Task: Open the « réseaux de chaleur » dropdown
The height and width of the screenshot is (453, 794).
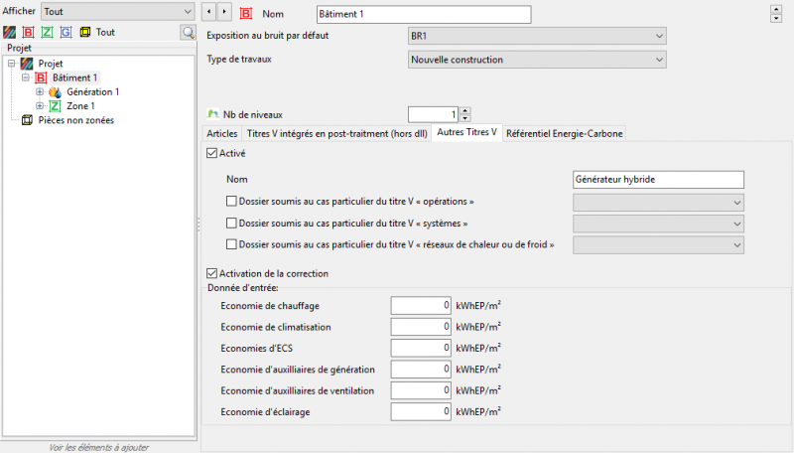Action: [658, 244]
